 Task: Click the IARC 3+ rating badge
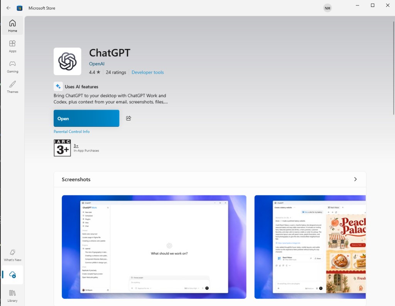click(62, 148)
